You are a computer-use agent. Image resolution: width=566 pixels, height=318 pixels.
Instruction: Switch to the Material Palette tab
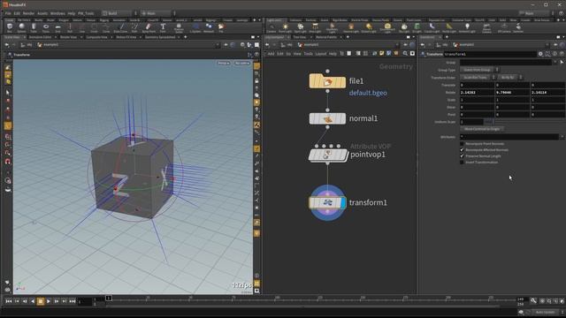coord(326,37)
